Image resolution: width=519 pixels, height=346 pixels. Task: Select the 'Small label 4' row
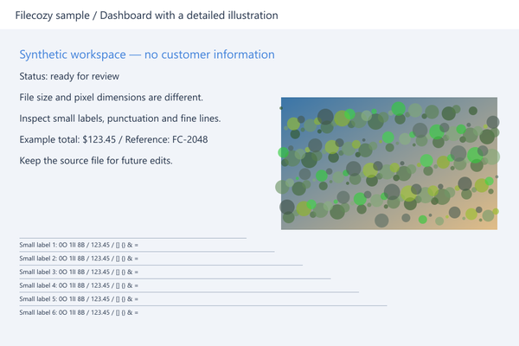(x=79, y=285)
